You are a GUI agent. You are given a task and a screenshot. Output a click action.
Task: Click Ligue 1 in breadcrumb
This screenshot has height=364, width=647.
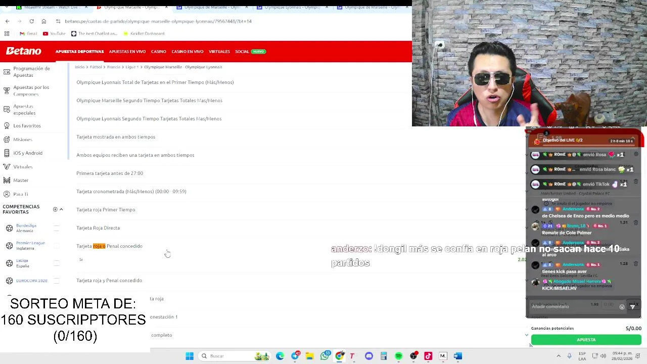[131, 67]
